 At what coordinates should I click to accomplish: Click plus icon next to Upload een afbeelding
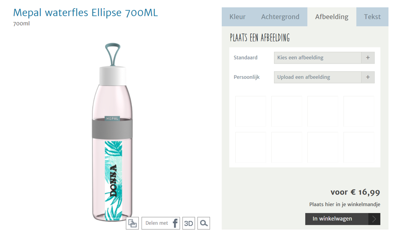click(x=368, y=77)
